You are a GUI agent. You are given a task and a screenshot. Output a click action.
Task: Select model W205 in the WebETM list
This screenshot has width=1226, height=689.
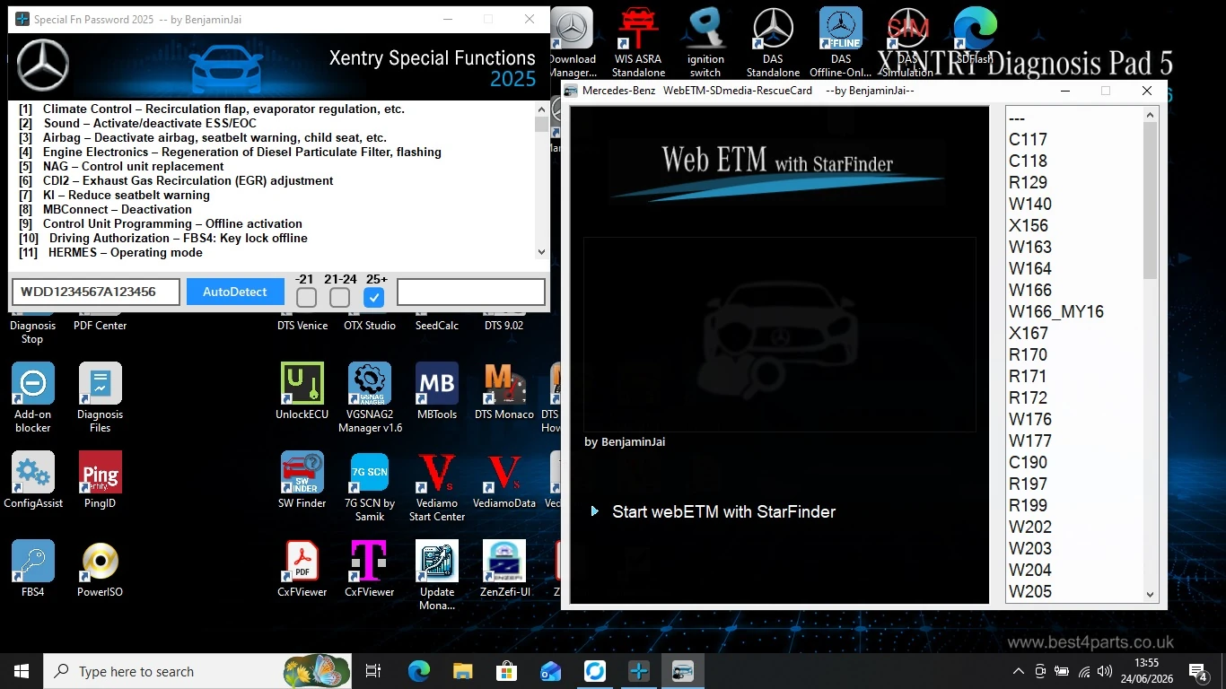(x=1030, y=591)
